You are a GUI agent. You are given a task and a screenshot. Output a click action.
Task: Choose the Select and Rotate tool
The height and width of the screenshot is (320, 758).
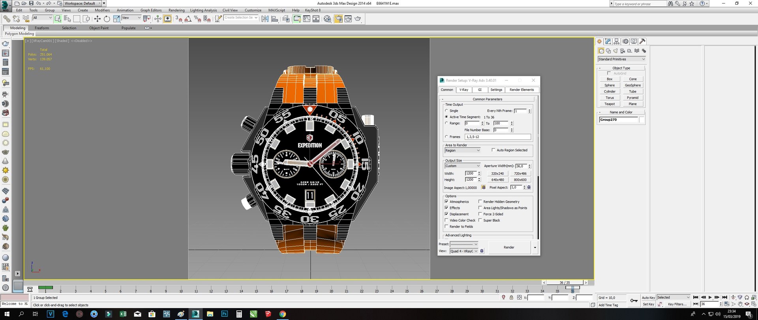tap(107, 19)
